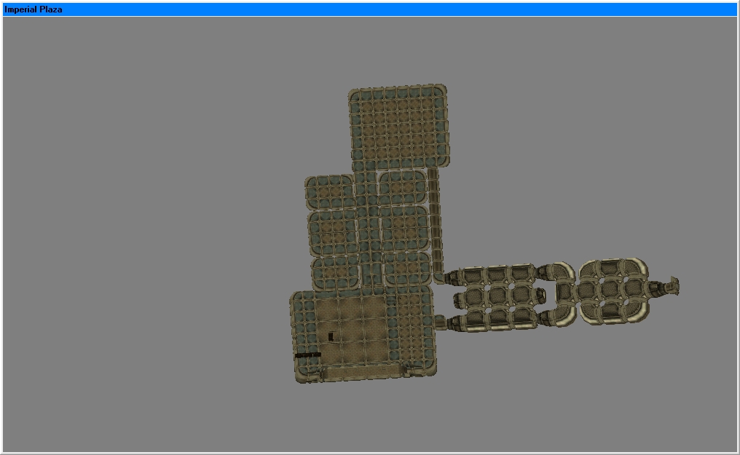Select the central hallway between the small rooms

pyautogui.click(x=369, y=229)
